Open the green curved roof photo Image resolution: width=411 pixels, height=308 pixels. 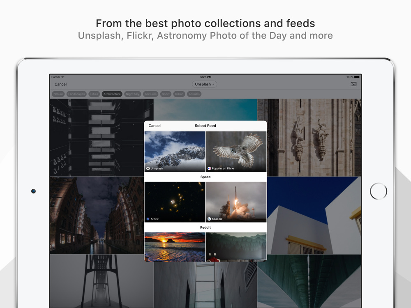point(309,281)
